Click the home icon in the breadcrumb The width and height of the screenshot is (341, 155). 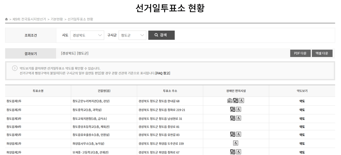click(6, 19)
